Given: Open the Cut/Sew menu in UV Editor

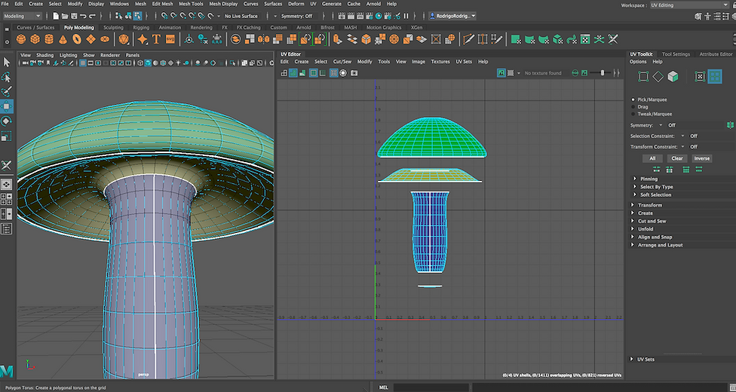Looking at the screenshot, I should [342, 62].
